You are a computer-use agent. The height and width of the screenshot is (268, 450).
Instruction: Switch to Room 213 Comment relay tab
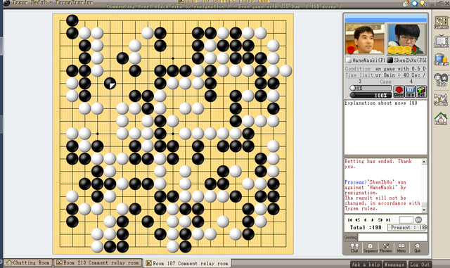(x=98, y=262)
